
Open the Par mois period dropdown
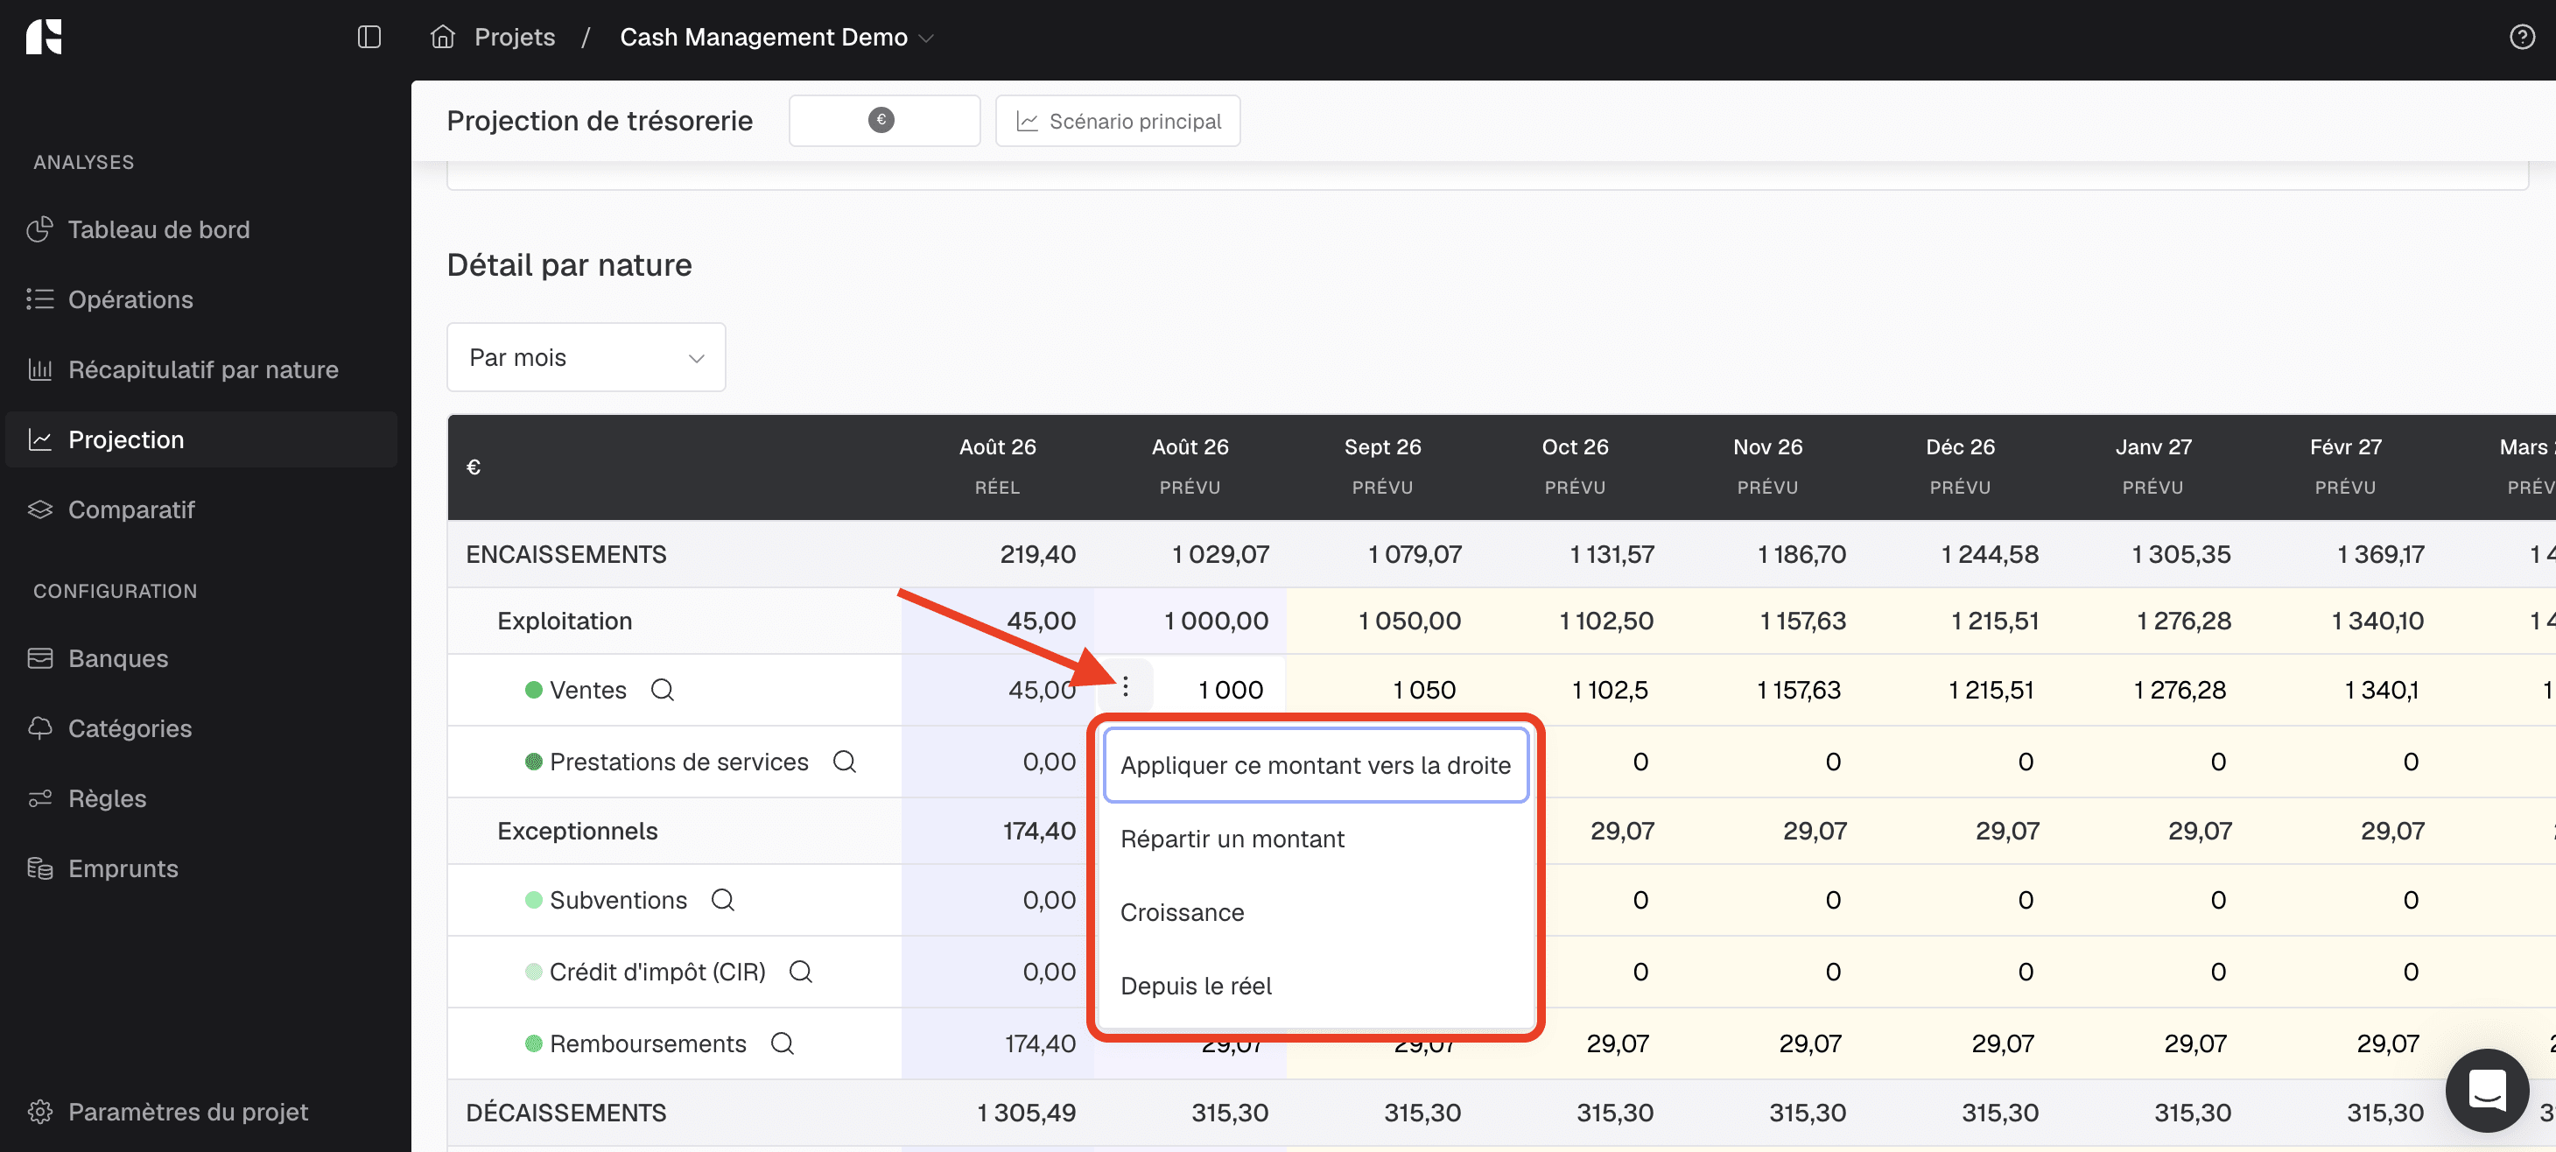point(586,357)
